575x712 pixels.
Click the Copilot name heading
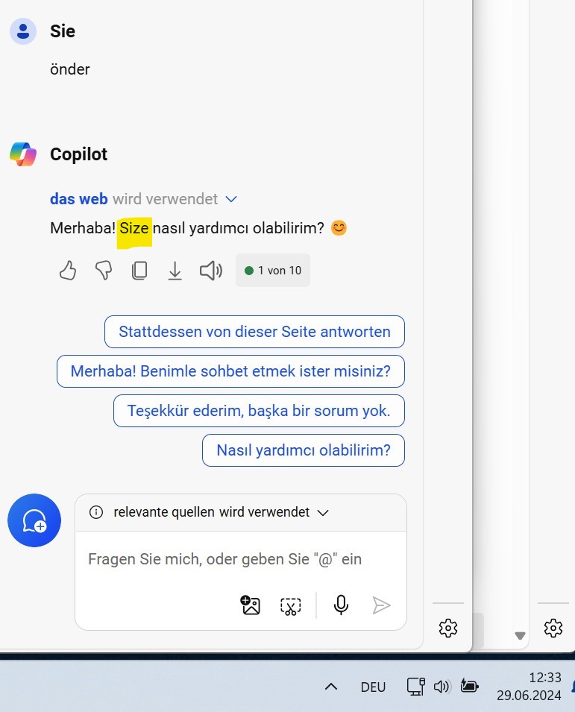(x=78, y=154)
